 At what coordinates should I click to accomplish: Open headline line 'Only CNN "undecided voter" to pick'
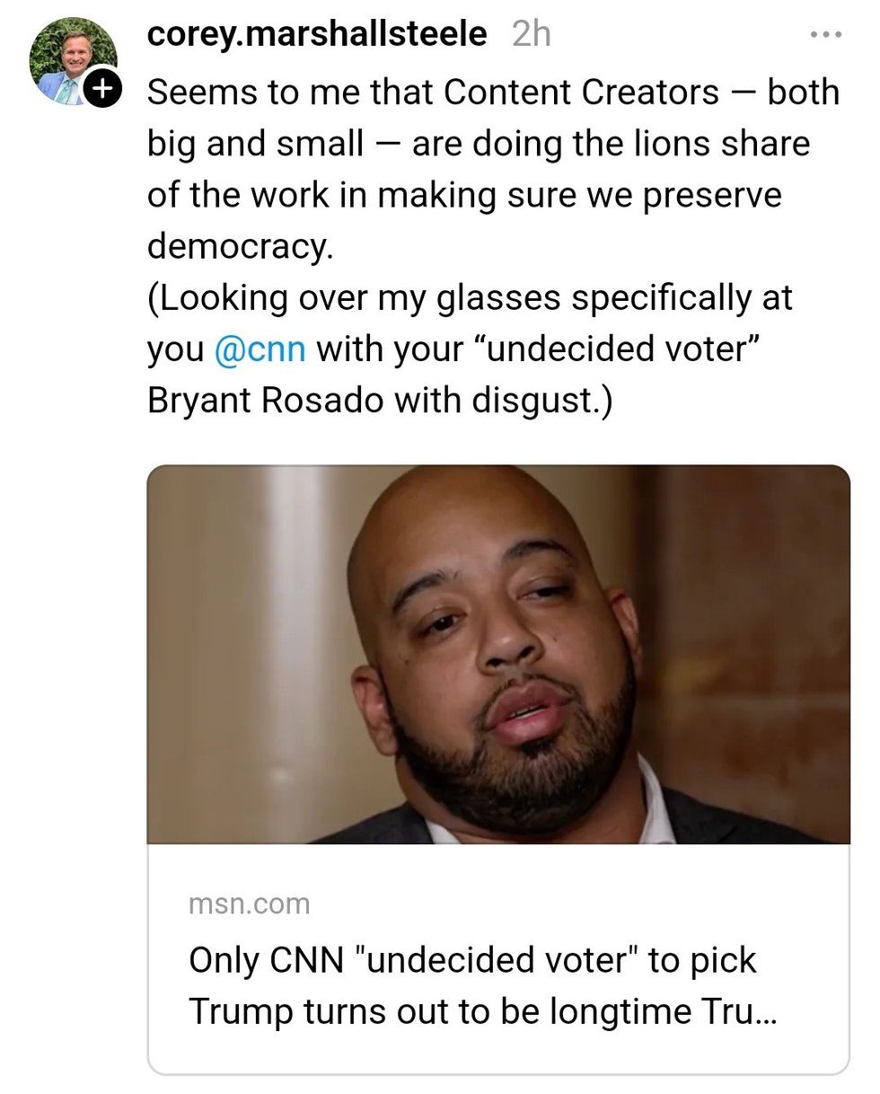[472, 960]
